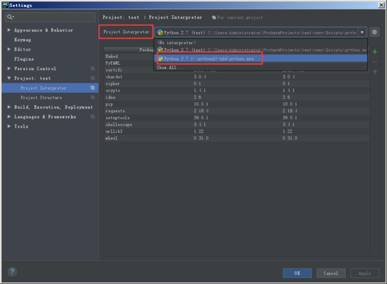Choose Python 2.7 (test) venv interpreter in list
The image size is (387, 284).
tap(261, 50)
